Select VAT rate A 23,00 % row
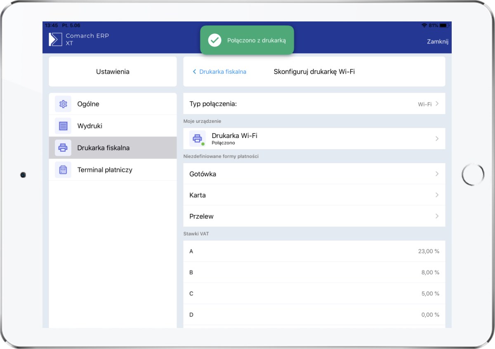 [314, 251]
